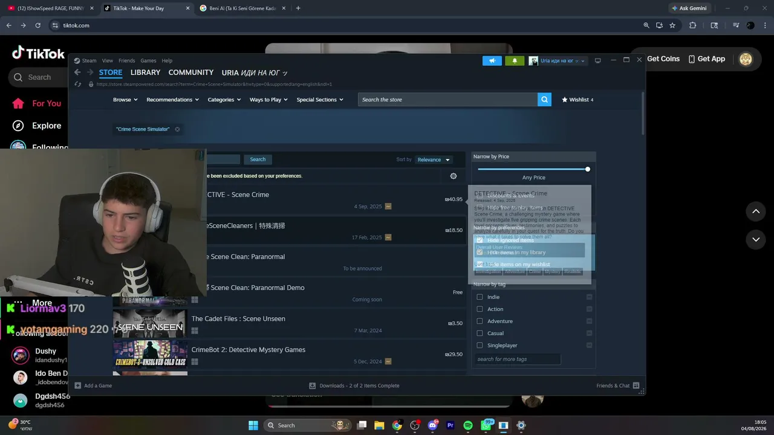Screen dimensions: 774x435
Task: Open the Categories dropdown
Action: point(224,100)
